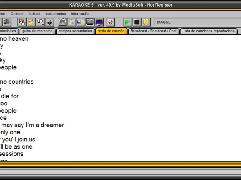This screenshot has height=180, width=241.
Task: Click the TV monitor icon
Action: coord(99,22)
